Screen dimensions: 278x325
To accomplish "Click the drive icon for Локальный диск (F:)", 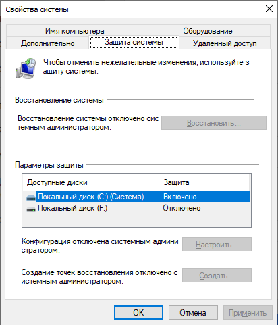I will click(31, 209).
